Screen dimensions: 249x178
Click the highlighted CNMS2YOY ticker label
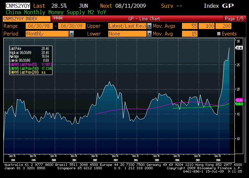(18, 6)
